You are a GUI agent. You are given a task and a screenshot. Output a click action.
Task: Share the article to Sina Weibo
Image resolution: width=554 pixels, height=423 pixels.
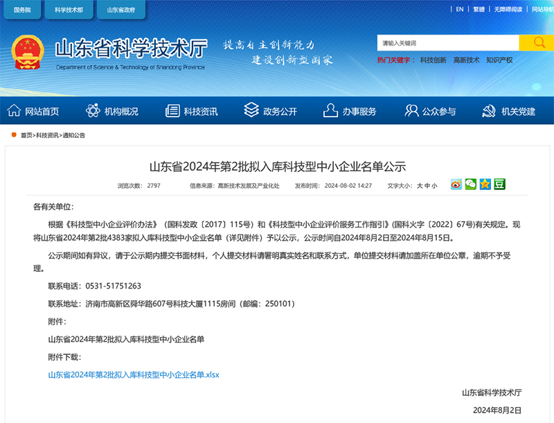[x=456, y=184]
